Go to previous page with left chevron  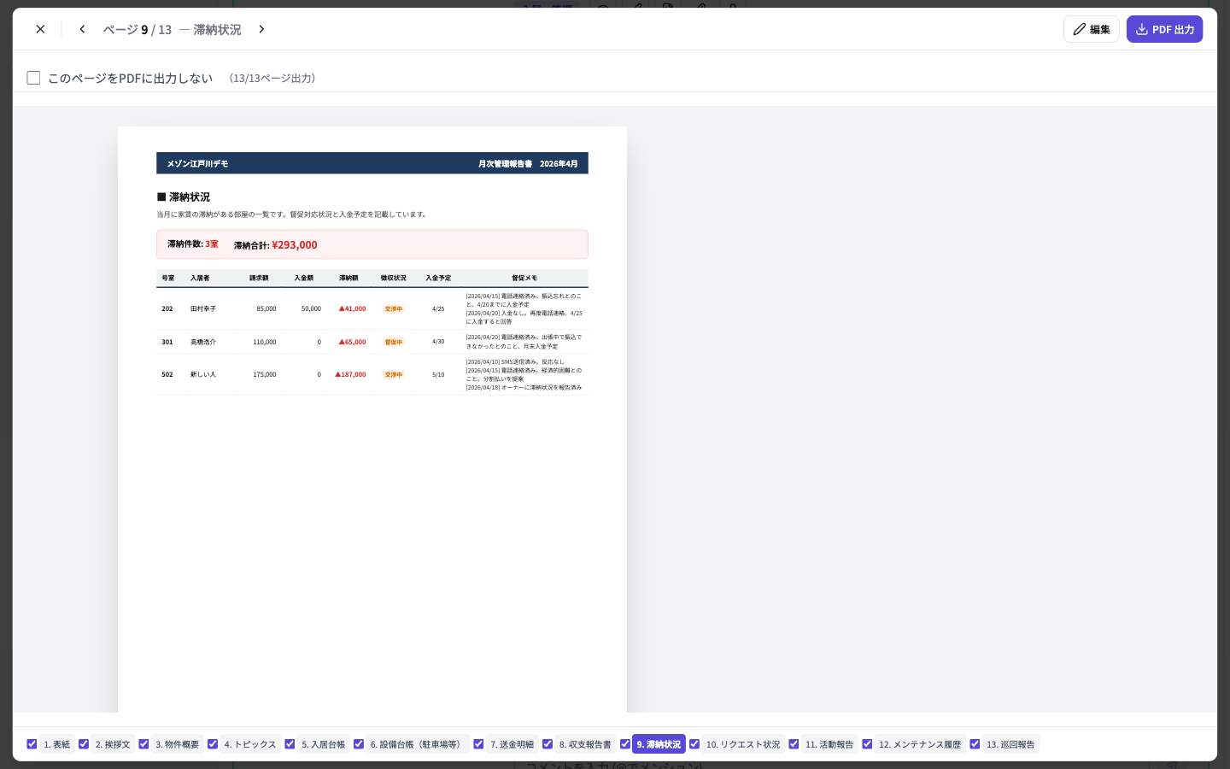(82, 29)
